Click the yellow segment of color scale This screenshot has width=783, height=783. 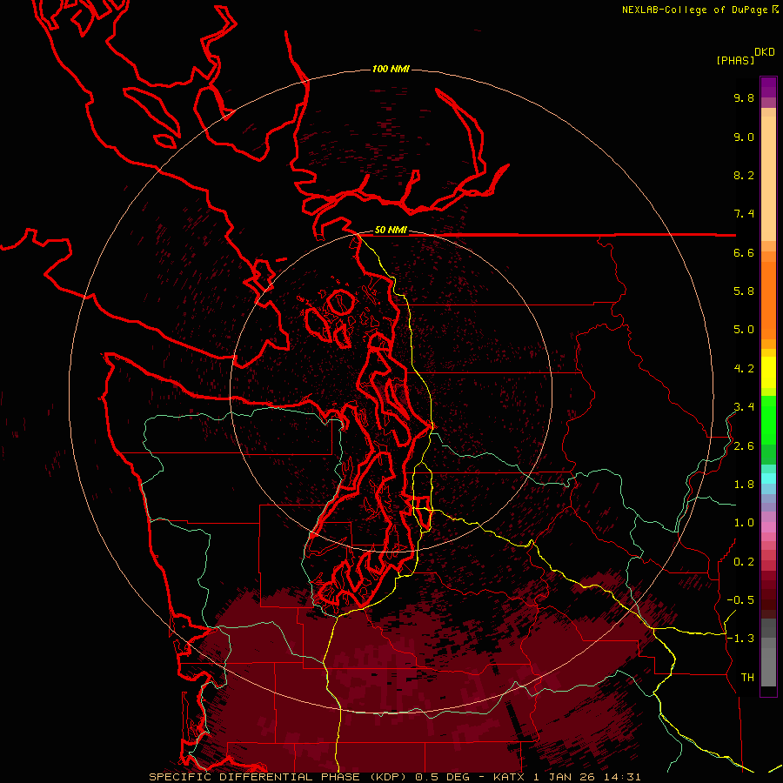click(x=768, y=372)
